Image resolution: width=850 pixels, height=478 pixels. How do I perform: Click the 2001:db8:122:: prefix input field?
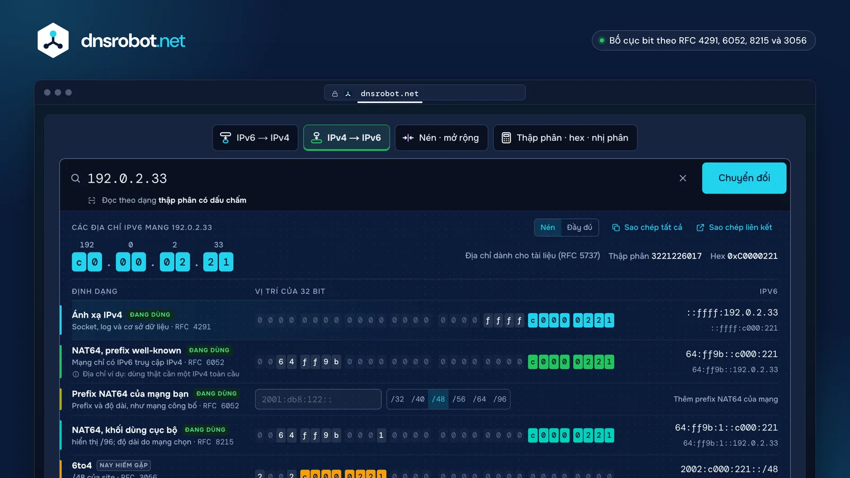tap(318, 399)
